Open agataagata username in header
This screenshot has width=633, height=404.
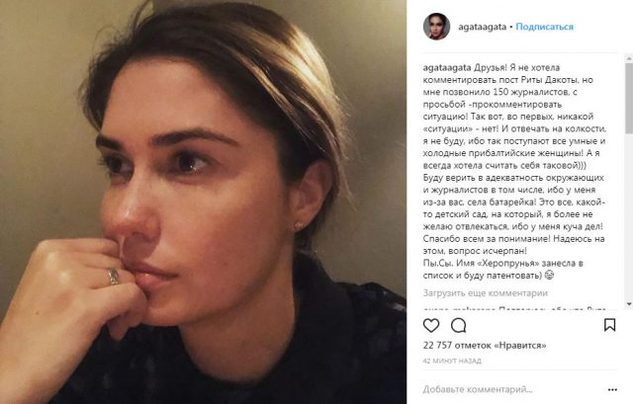click(482, 27)
